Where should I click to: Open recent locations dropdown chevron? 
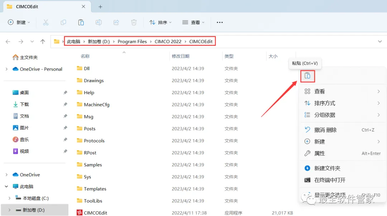[x=32, y=42]
